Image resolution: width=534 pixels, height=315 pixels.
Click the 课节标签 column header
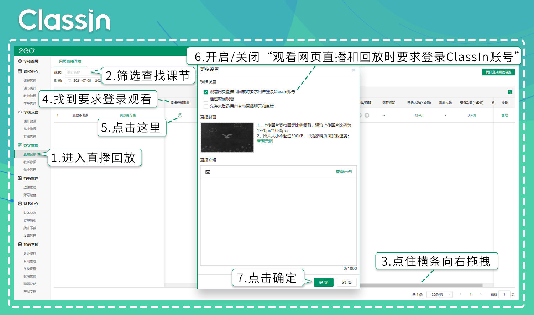click(389, 103)
